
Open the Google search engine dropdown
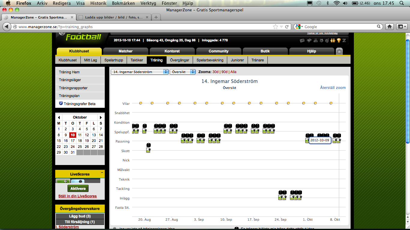point(299,27)
